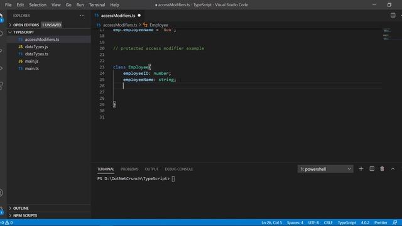Click the employeeID: number line of code
This screenshot has height=226, width=402.
(x=146, y=73)
